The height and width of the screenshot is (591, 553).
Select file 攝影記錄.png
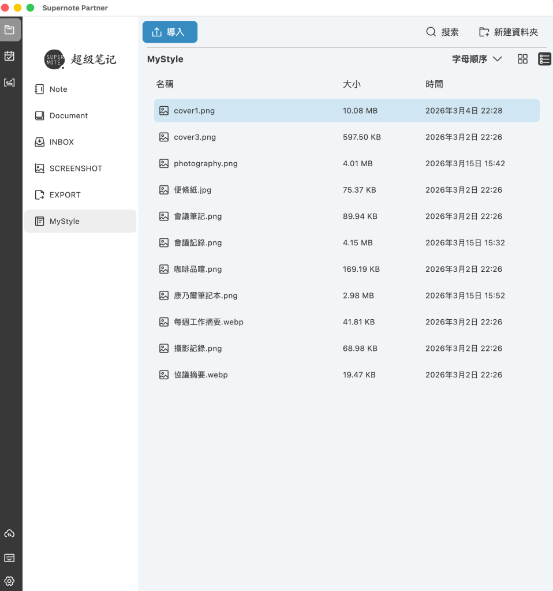(347, 348)
